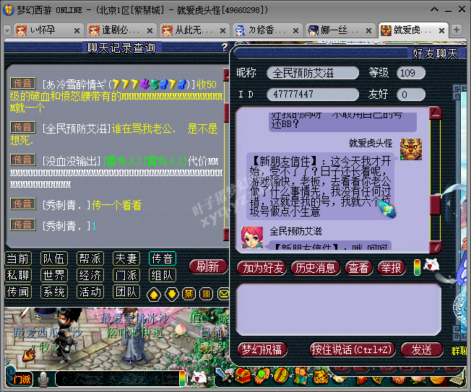This screenshot has width=471, height=392.
Task: Click the 友好 value 0
Action: (x=411, y=95)
